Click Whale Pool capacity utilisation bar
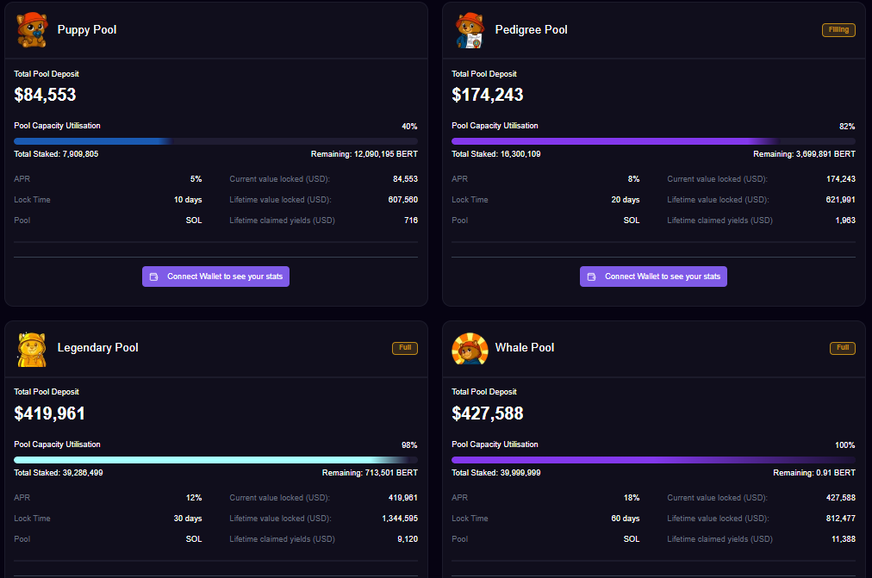The image size is (872, 578). click(x=653, y=460)
